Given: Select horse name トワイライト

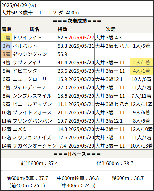Looking at the screenshot, I should click(27, 38).
